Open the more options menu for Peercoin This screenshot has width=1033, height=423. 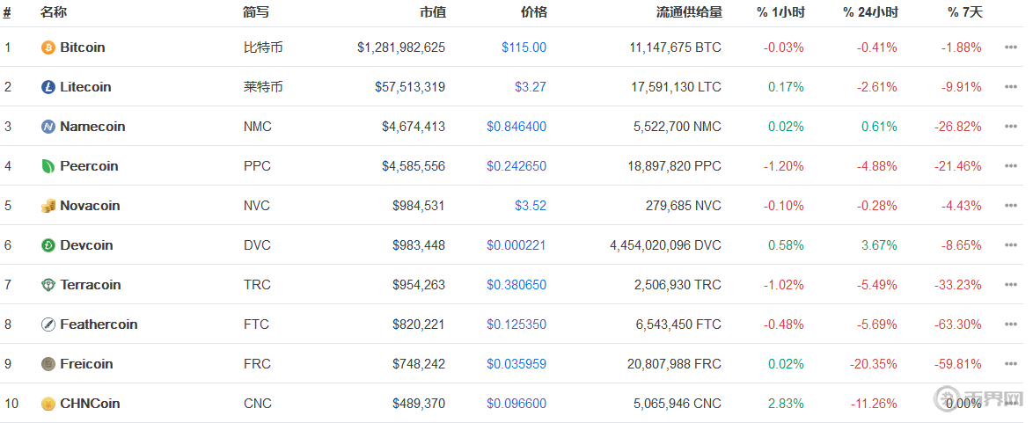point(1011,166)
